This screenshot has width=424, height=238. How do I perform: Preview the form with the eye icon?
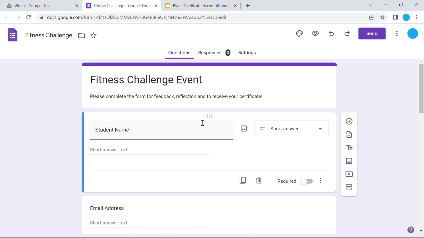click(x=315, y=33)
